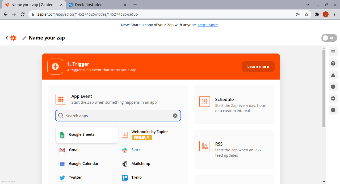The height and width of the screenshot is (184, 340).
Task: Open the settings gear sidebar icon
Action: tap(333, 98)
